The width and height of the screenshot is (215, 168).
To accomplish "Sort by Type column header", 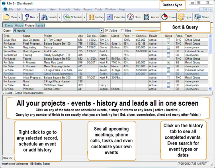I will click(12, 36).
